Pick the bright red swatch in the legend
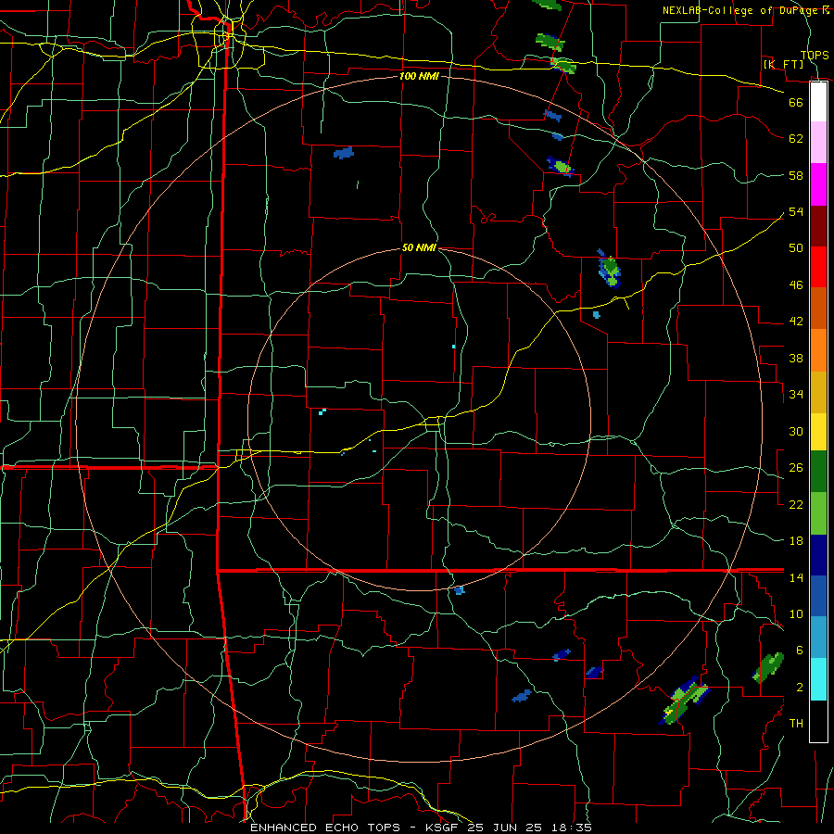 818,267
